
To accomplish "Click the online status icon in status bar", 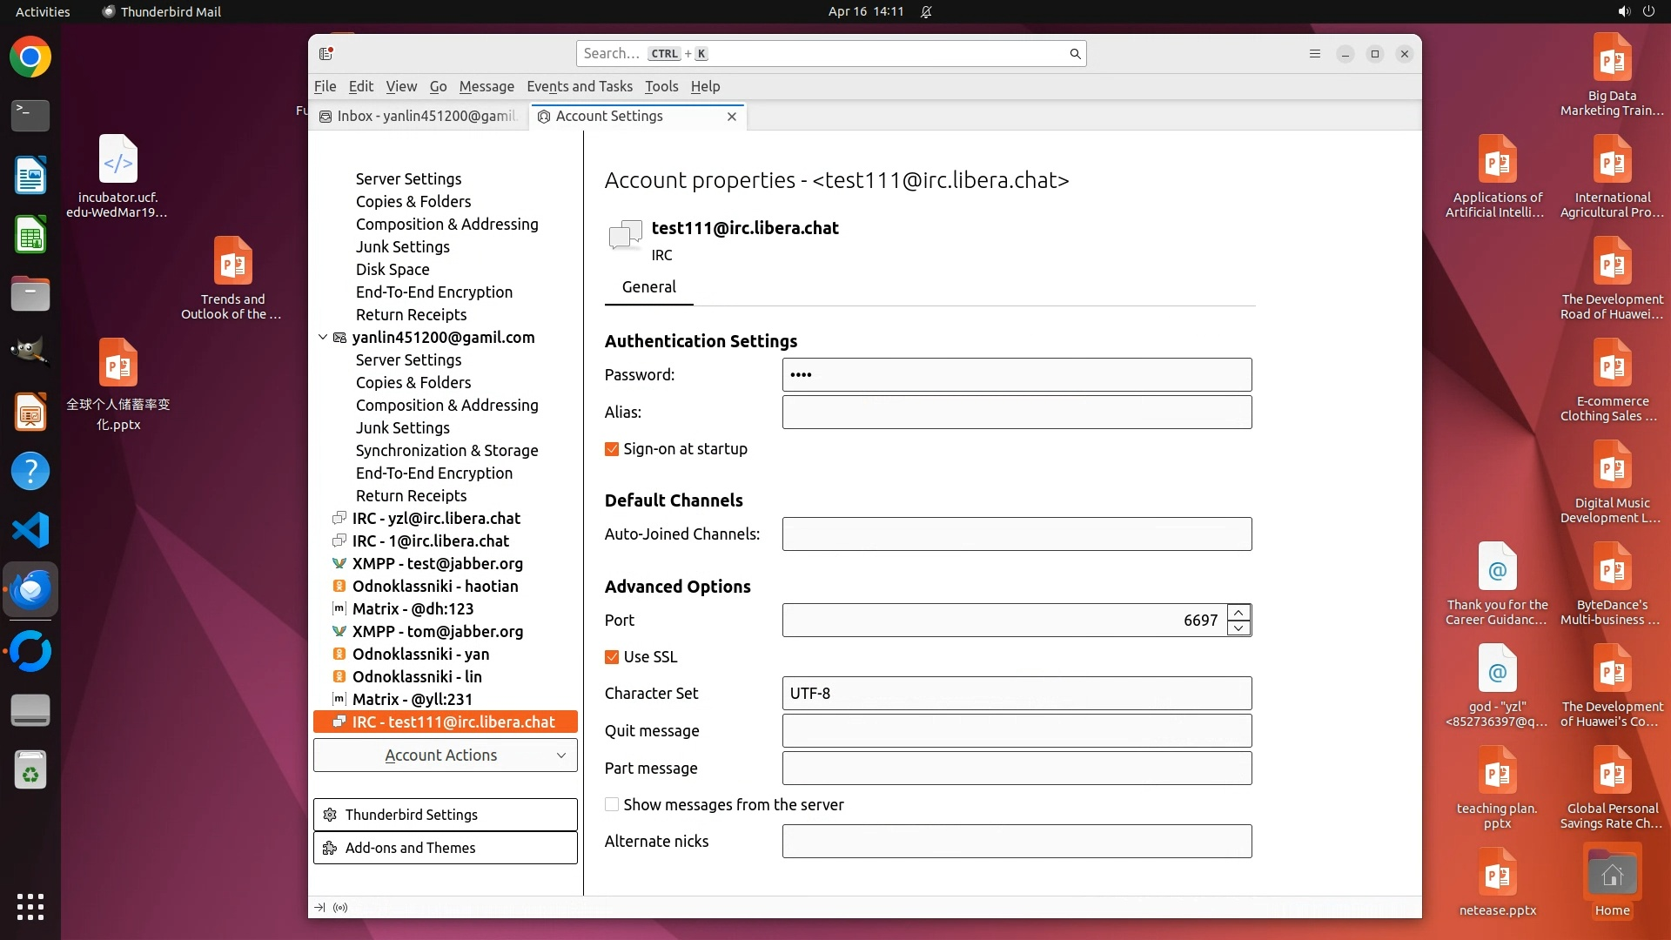I will tap(340, 907).
